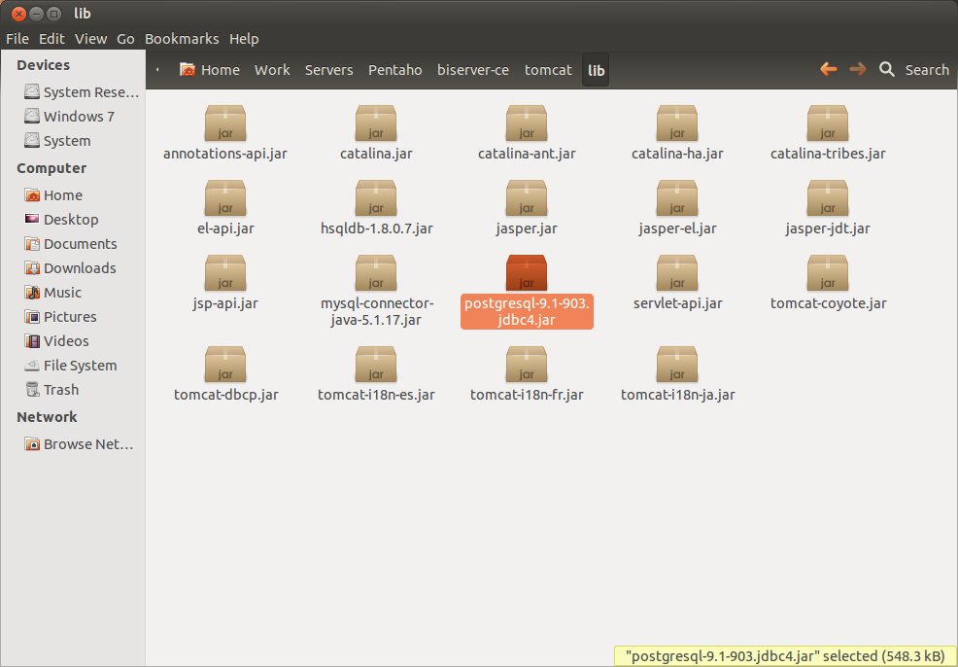The width and height of the screenshot is (958, 667).
Task: Select the catalina-ha.jar package icon
Action: tap(677, 123)
